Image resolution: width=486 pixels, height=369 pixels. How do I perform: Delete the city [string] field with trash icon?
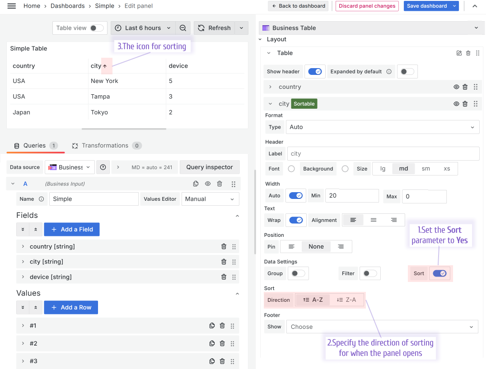tap(224, 262)
